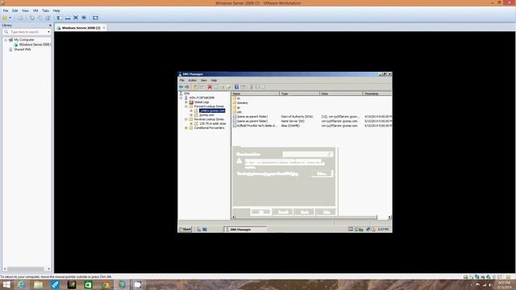Click the red X delete icon
This screenshot has width=516, height=290.
point(210,87)
